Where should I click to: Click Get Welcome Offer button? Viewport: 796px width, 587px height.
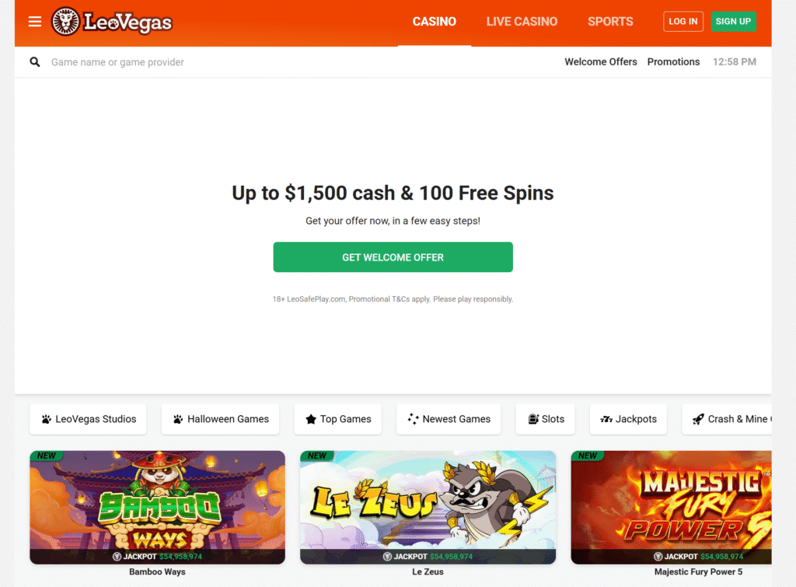(x=393, y=257)
